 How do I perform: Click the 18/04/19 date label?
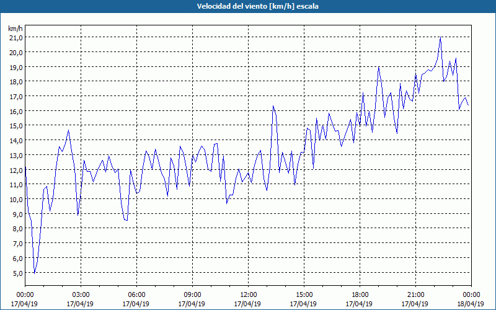click(471, 304)
